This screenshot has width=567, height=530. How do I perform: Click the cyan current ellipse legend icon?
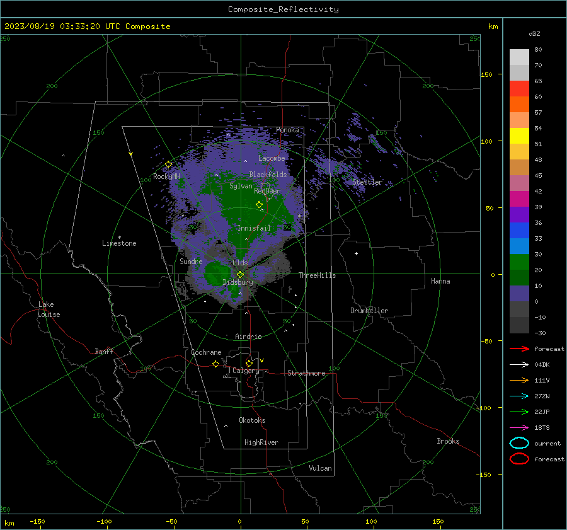point(519,443)
